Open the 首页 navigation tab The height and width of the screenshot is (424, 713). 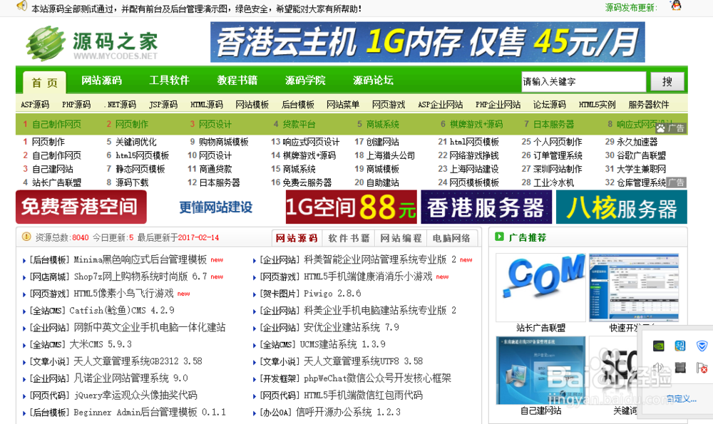[x=44, y=83]
